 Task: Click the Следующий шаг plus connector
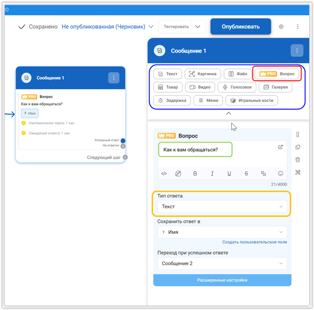pos(125,157)
